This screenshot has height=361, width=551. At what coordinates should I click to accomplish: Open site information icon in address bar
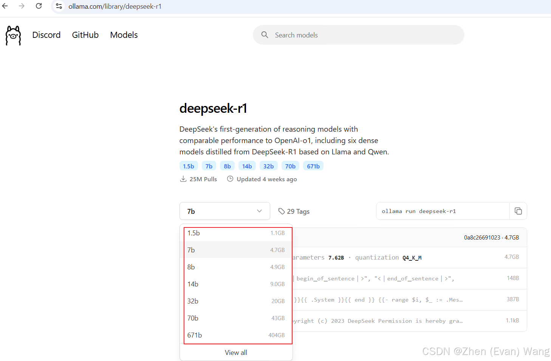[x=59, y=6]
